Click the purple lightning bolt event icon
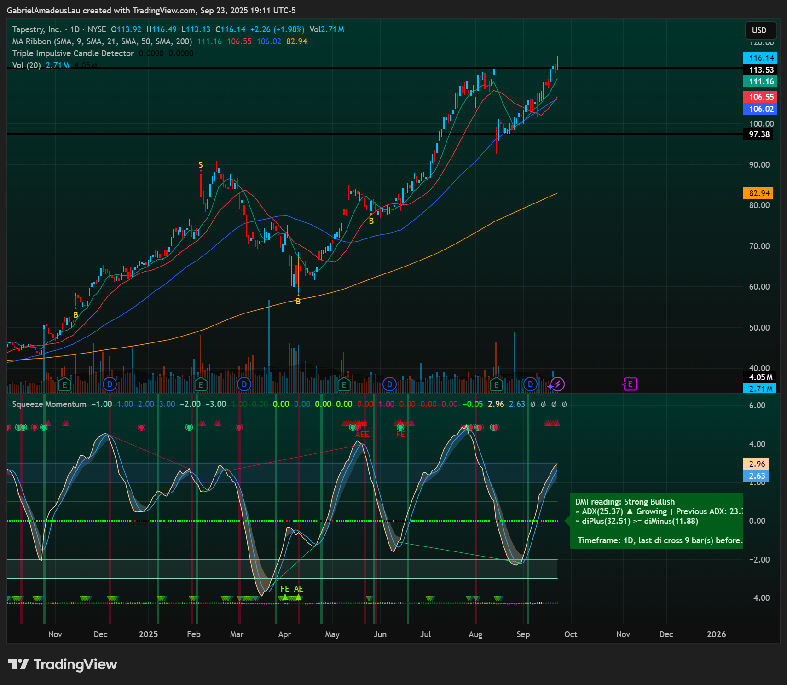 [558, 384]
